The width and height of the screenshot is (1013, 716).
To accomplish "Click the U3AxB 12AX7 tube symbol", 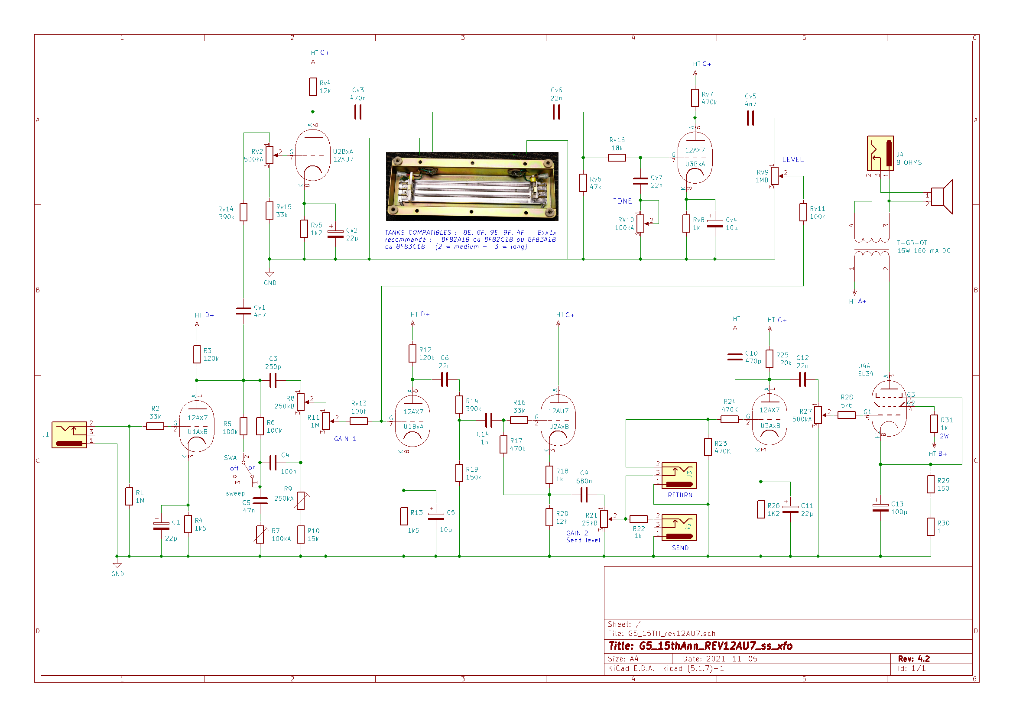I will [x=769, y=419].
